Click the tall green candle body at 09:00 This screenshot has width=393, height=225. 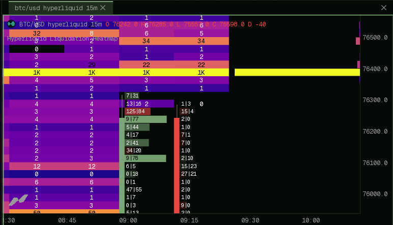click(122, 166)
